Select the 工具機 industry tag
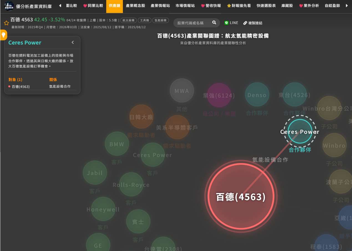 (145, 20)
